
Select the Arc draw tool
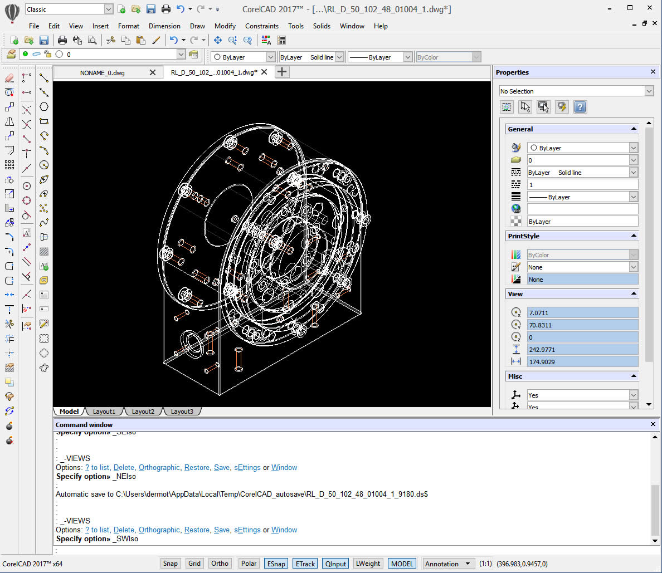point(44,136)
